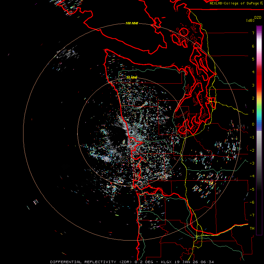Click the DIFFERENTIAL REFLECTIVITY (ZDR) caption text
The height and width of the screenshot is (264, 264).
point(92,262)
